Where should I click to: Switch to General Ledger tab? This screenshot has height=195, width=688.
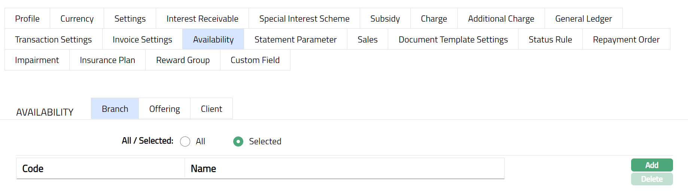click(x=583, y=19)
